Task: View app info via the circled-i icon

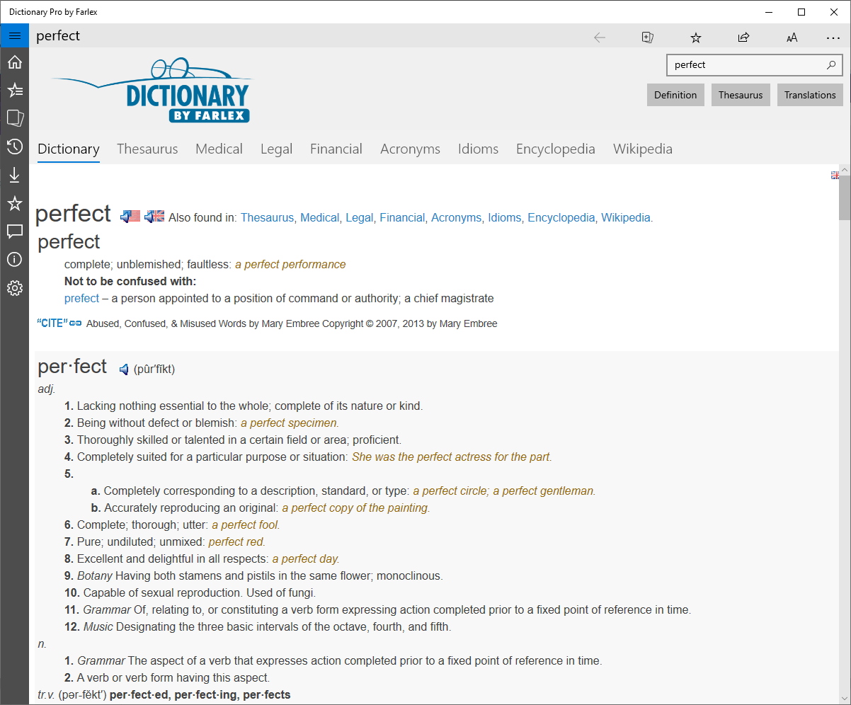Action: pyautogui.click(x=14, y=260)
